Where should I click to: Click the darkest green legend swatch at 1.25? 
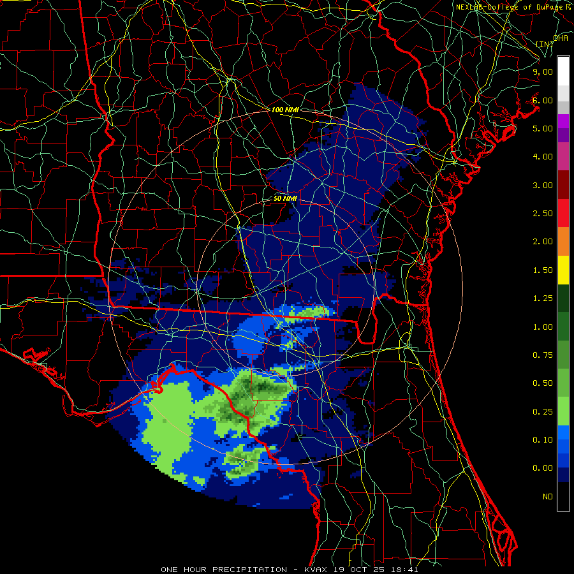[x=563, y=298]
